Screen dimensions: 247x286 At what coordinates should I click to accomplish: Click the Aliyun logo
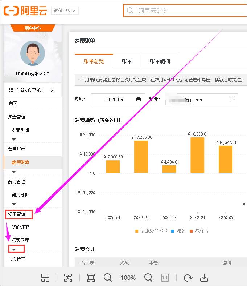[x=25, y=11]
